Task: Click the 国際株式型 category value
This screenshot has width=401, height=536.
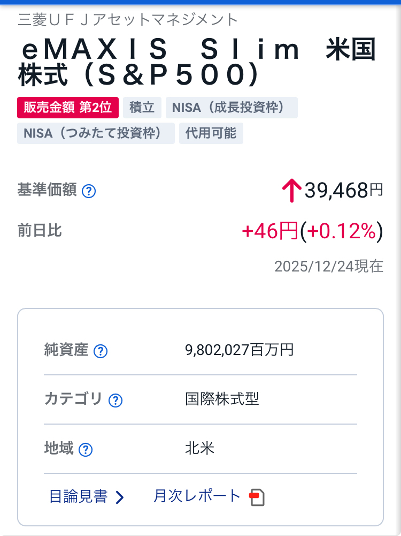Action: click(x=222, y=399)
